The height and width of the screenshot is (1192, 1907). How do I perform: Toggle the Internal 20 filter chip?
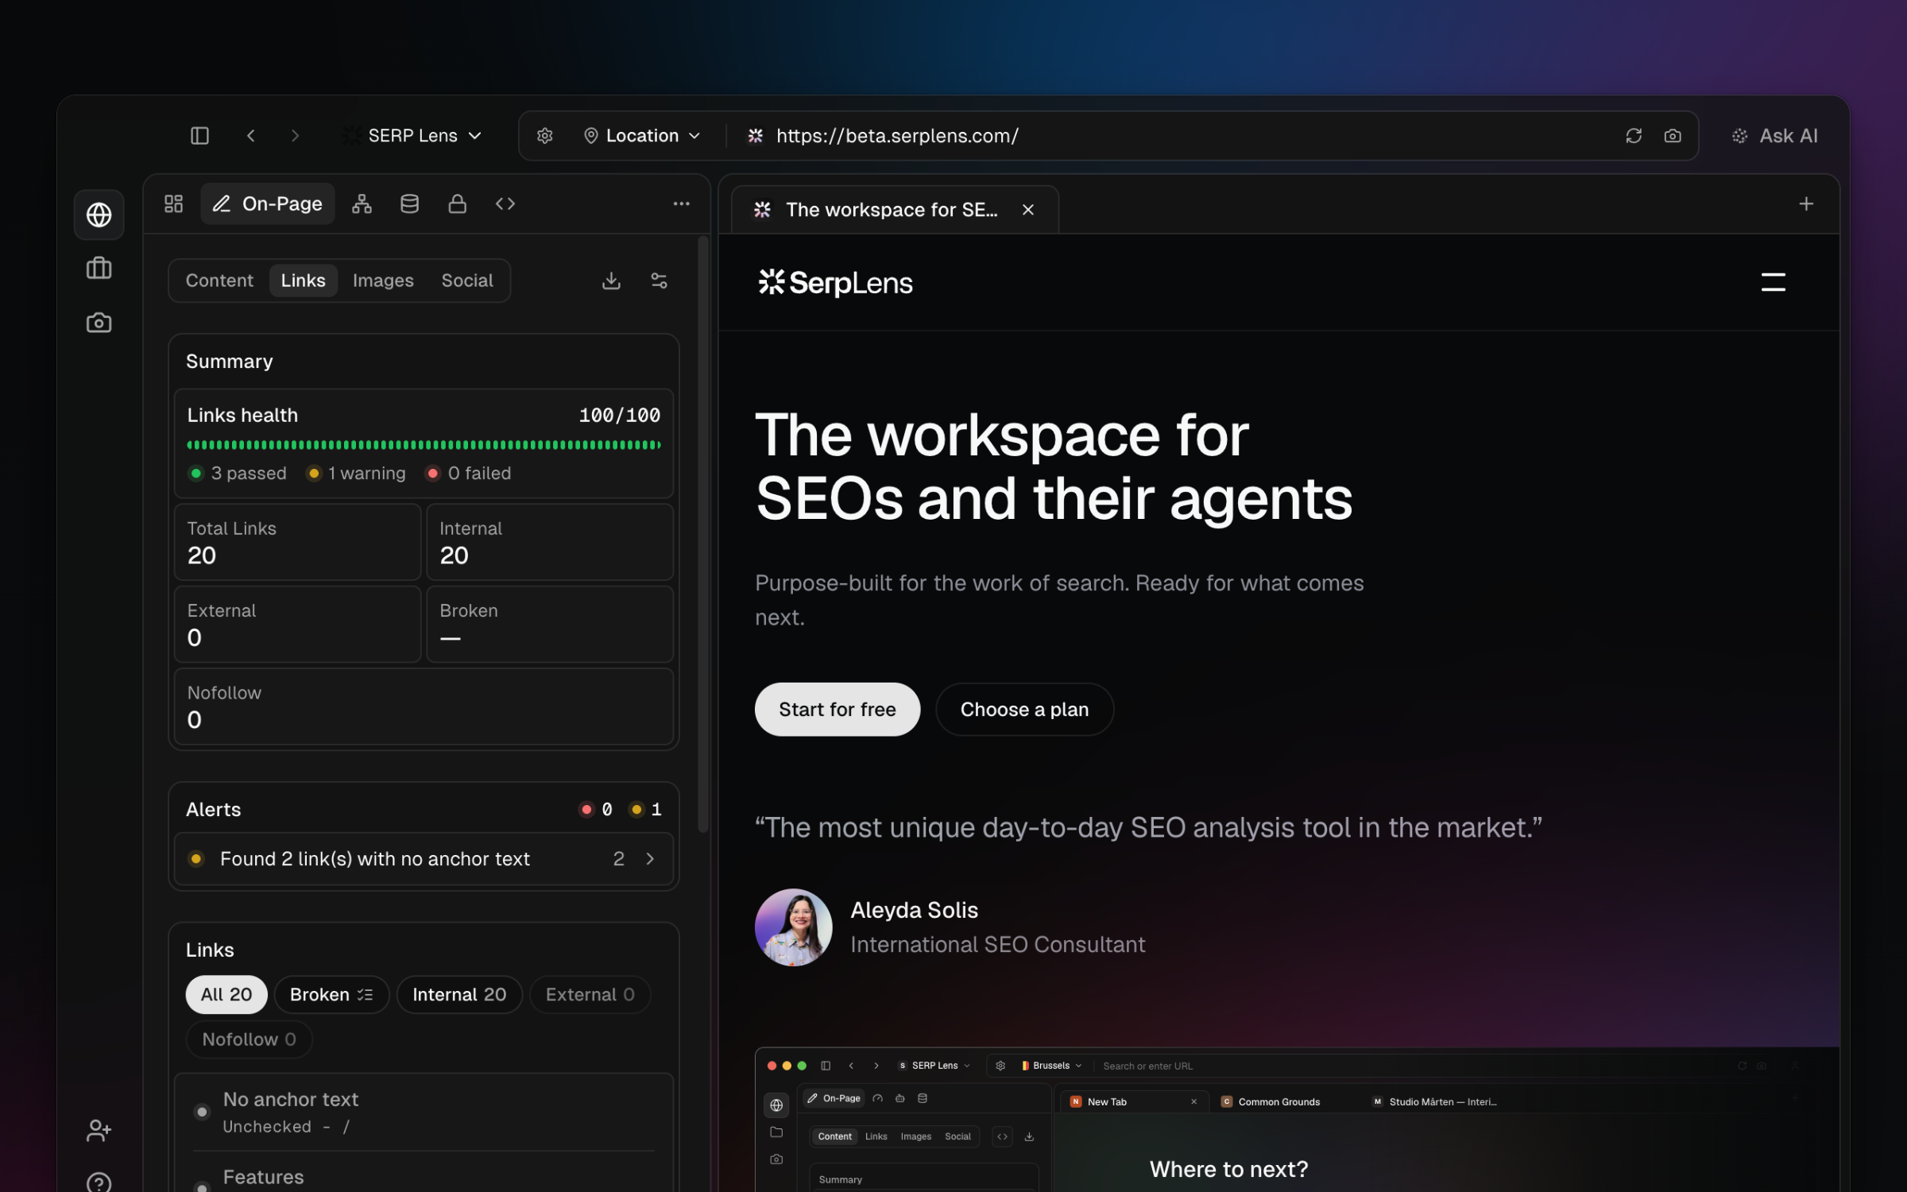pos(459,995)
